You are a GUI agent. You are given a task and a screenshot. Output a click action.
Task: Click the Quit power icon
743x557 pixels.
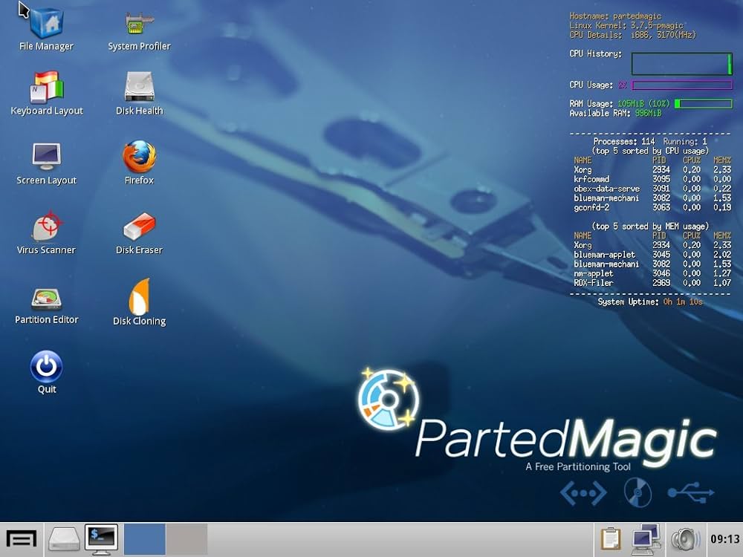[46, 367]
